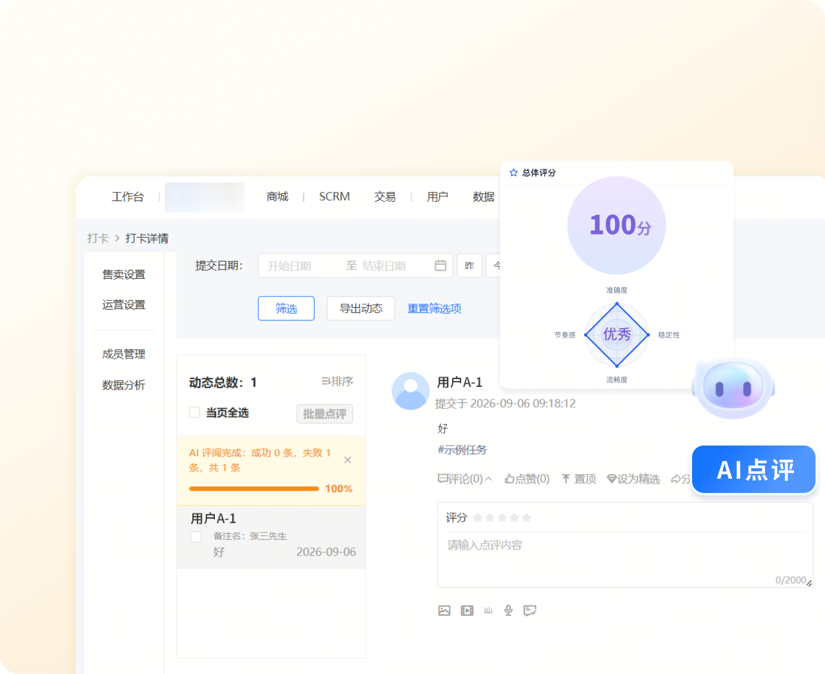The height and width of the screenshot is (674, 825).
Task: Collapse the 评论(0) comments section
Action: tap(465, 479)
